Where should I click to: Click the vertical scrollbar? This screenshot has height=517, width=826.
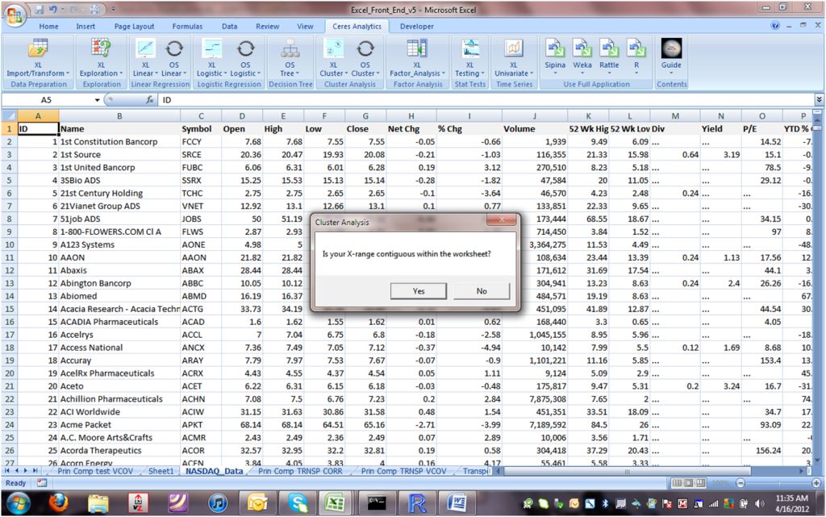coord(817,130)
